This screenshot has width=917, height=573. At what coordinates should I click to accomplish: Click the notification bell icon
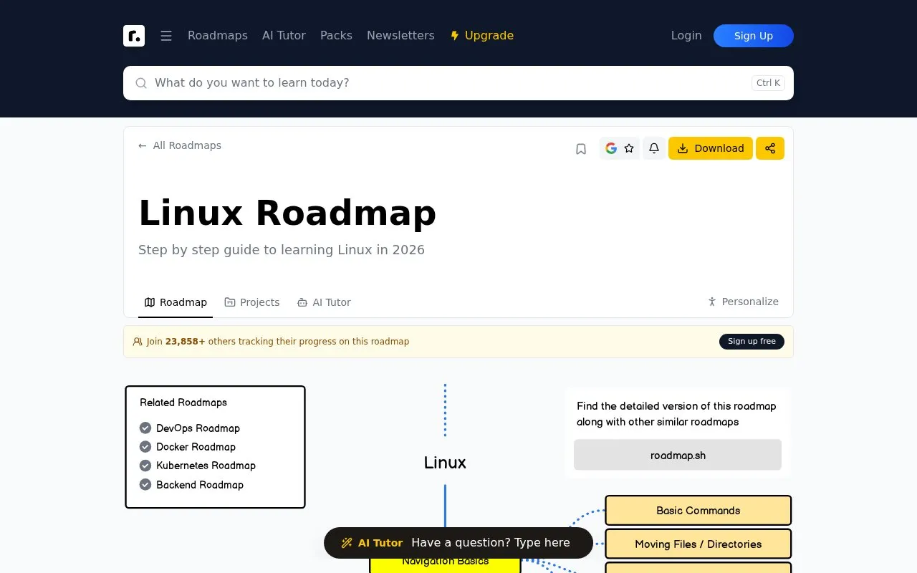pyautogui.click(x=654, y=148)
